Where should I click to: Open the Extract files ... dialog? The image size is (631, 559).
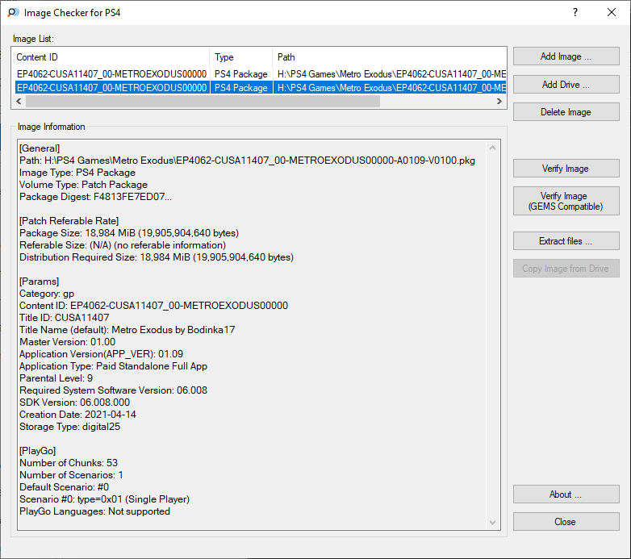pos(566,241)
